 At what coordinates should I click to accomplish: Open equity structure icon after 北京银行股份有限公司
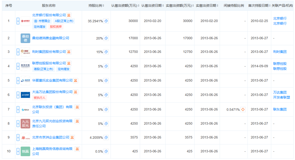click(x=69, y=15)
